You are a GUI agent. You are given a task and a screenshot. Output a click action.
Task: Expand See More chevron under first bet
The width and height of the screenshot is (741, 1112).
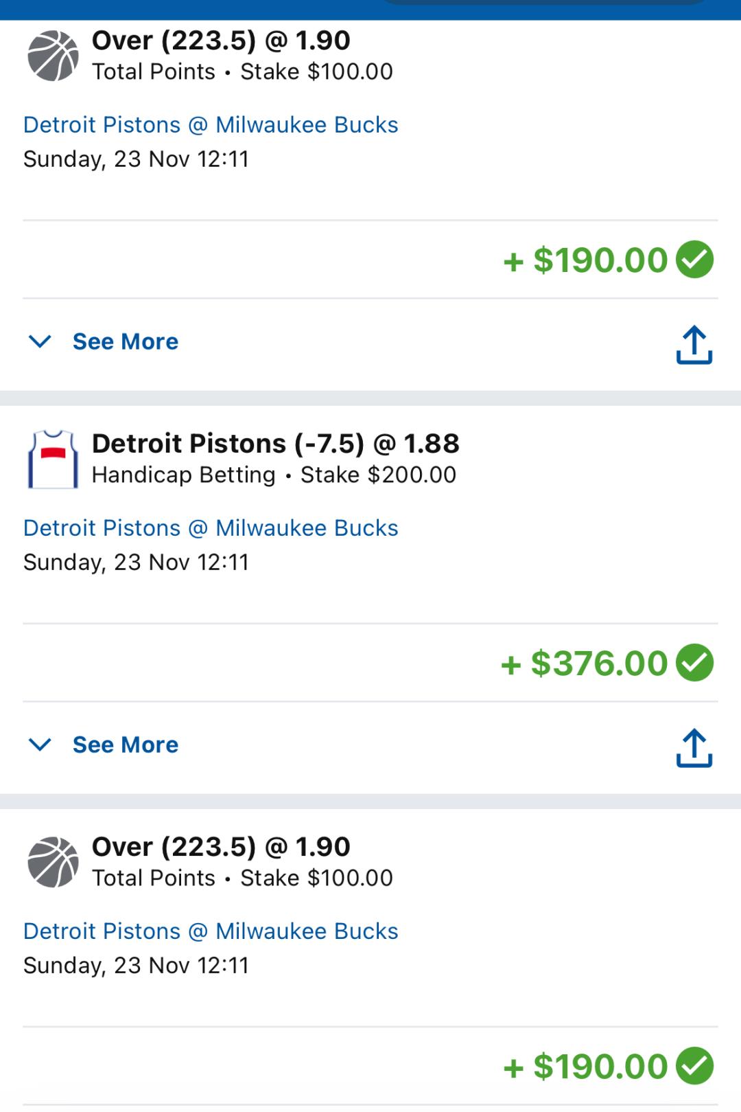[x=40, y=341]
